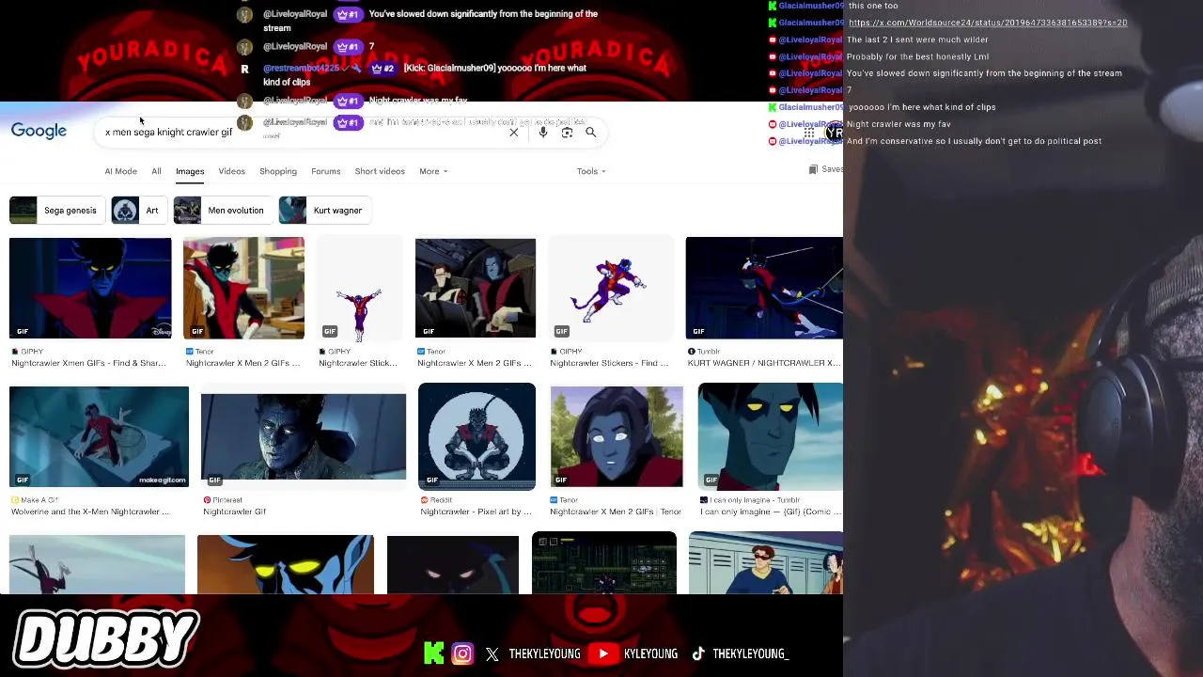Clear the search box with the X icon
1203x677 pixels.
click(x=514, y=133)
